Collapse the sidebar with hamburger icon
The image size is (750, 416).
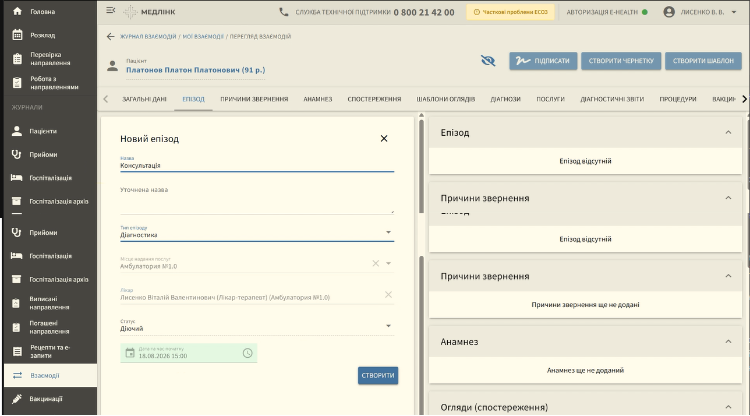click(111, 10)
